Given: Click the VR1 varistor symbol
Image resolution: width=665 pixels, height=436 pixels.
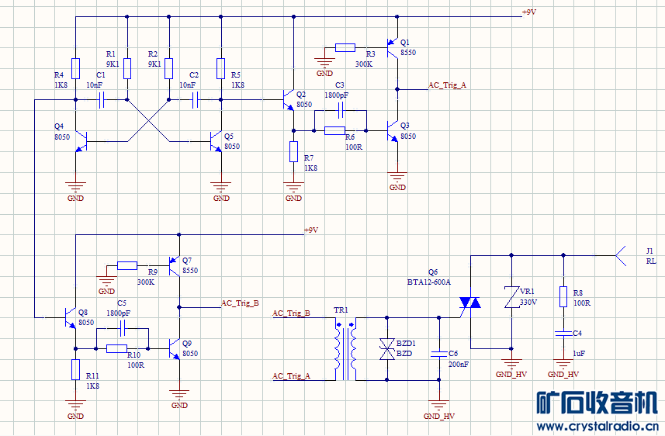Looking at the screenshot, I should tap(511, 297).
